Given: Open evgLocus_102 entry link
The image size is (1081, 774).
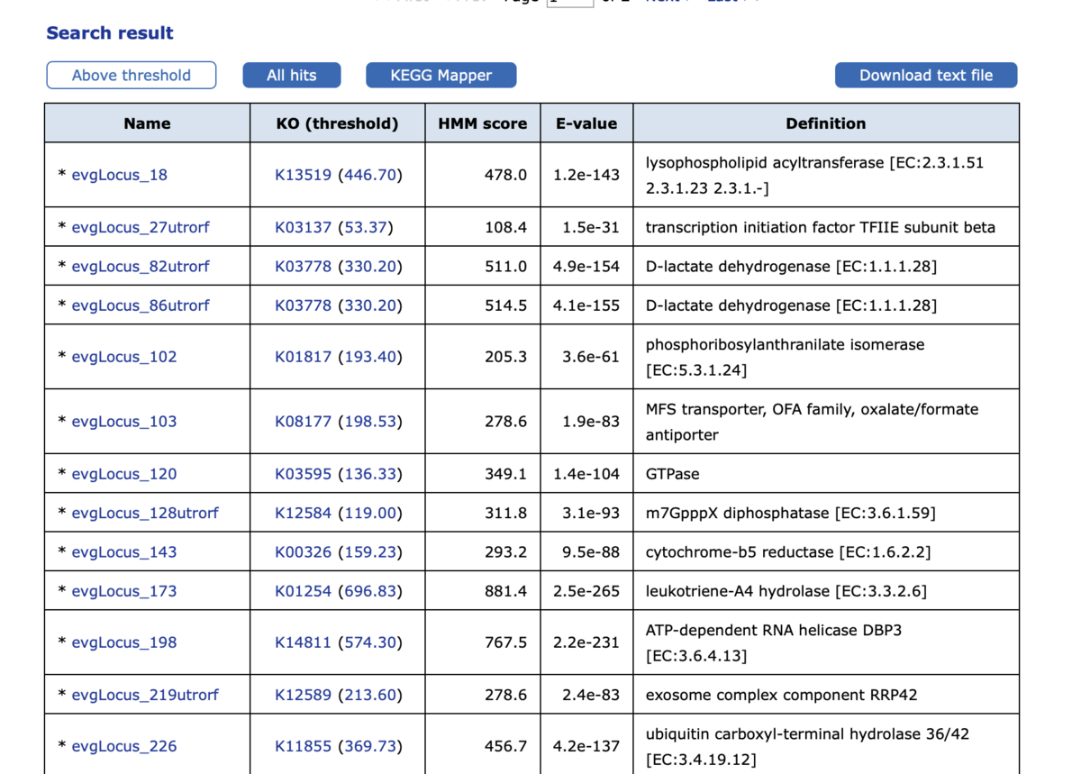Looking at the screenshot, I should click(x=123, y=357).
